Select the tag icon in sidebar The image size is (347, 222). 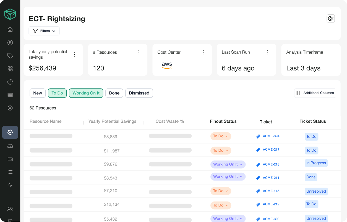coord(10,56)
